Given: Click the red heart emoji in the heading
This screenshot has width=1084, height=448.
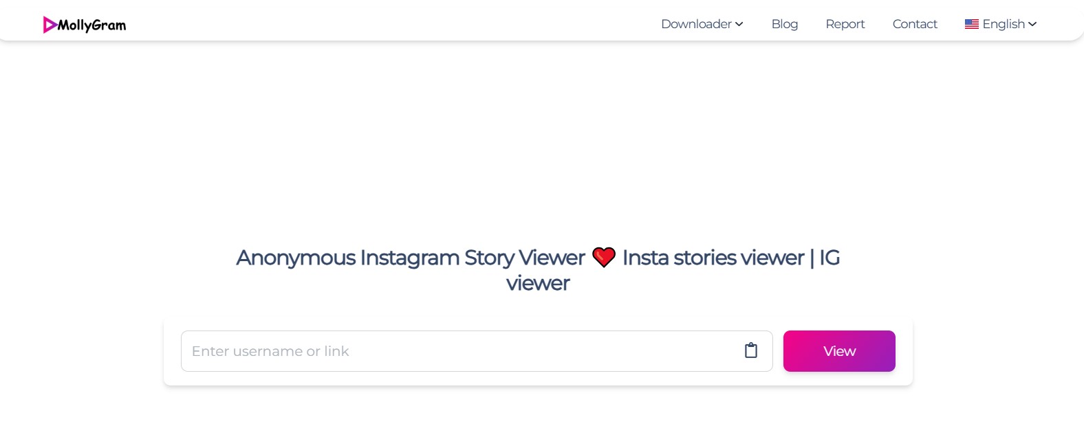Looking at the screenshot, I should click(x=604, y=258).
